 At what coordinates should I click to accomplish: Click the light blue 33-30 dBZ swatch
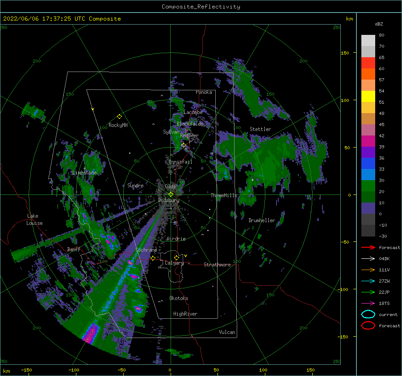pos(368,175)
